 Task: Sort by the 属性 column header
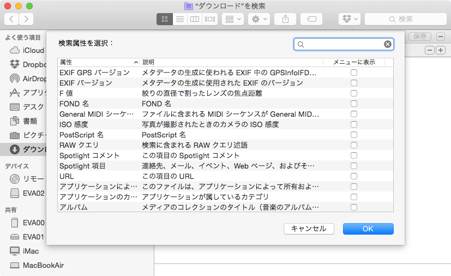99,62
